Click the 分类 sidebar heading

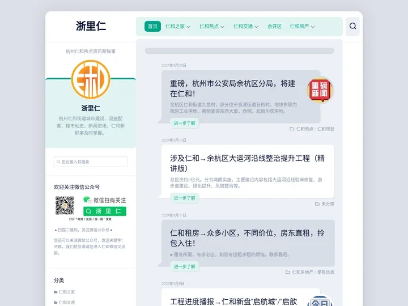[59, 280]
